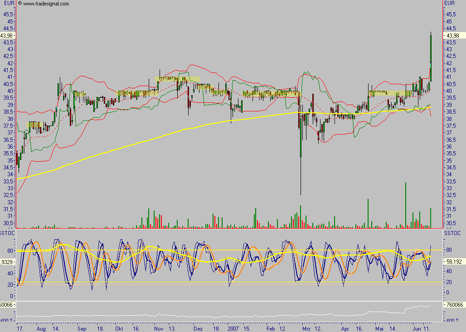Click the www.tradesignal.com copyright link
466x332 pixels.
(x=44, y=4)
